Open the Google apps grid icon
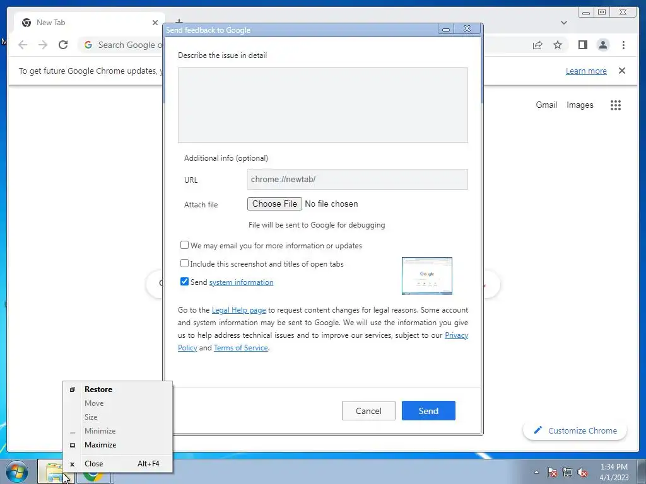The image size is (646, 484). (616, 105)
